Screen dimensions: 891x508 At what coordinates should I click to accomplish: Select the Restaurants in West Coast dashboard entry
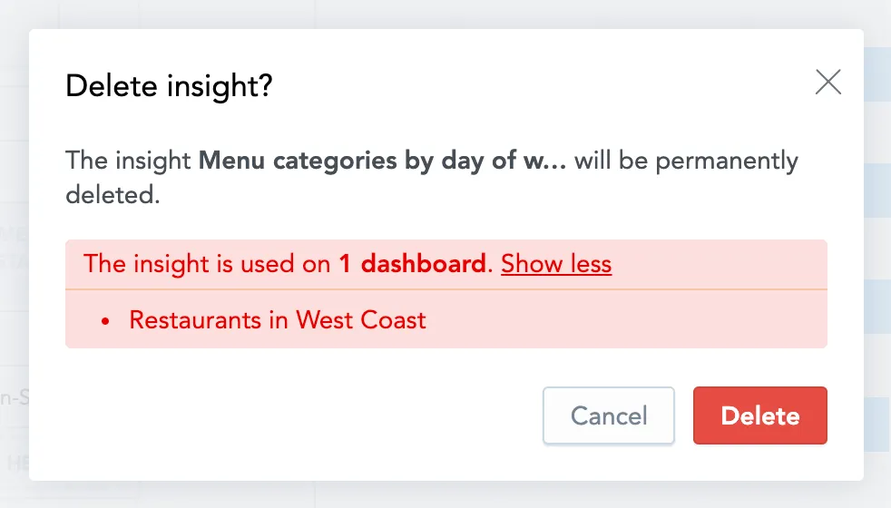[278, 320]
